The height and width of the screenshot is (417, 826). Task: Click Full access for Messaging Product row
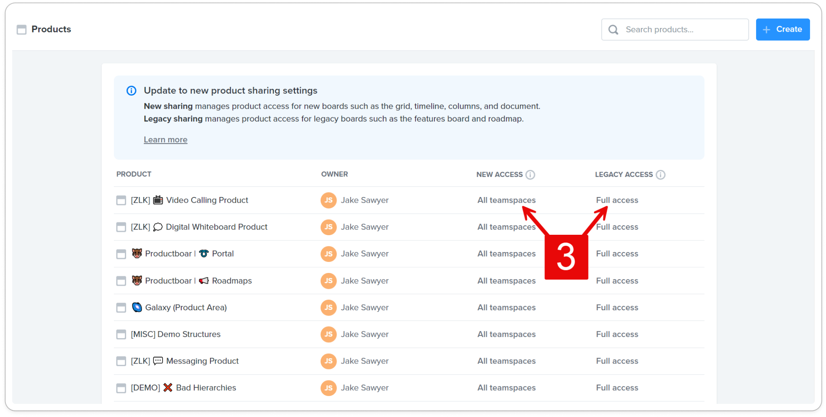617,361
